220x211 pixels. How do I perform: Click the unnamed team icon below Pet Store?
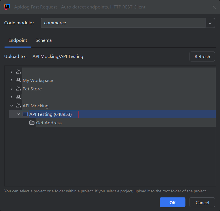pos(18,97)
